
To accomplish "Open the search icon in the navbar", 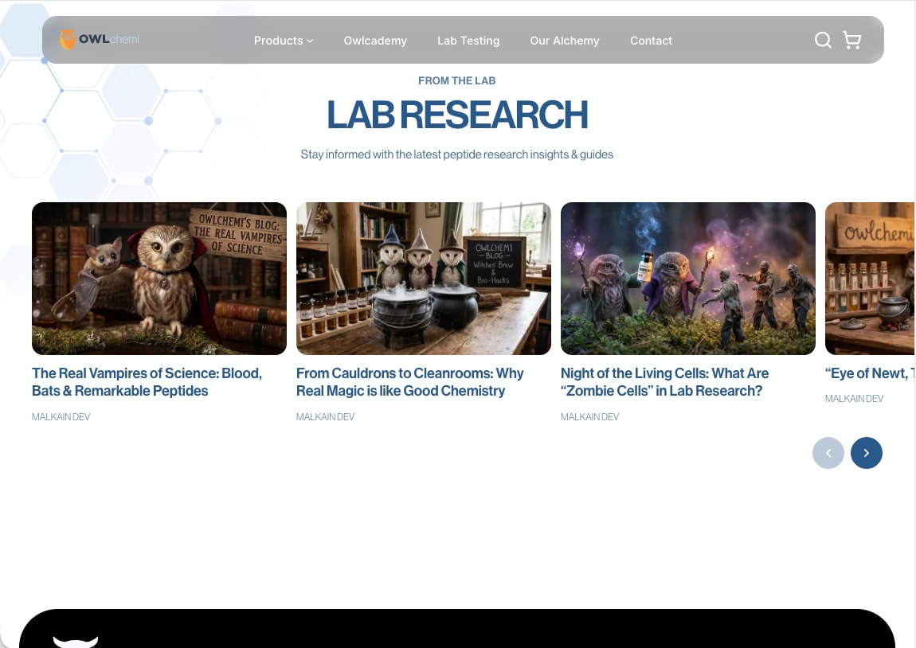I will point(823,40).
